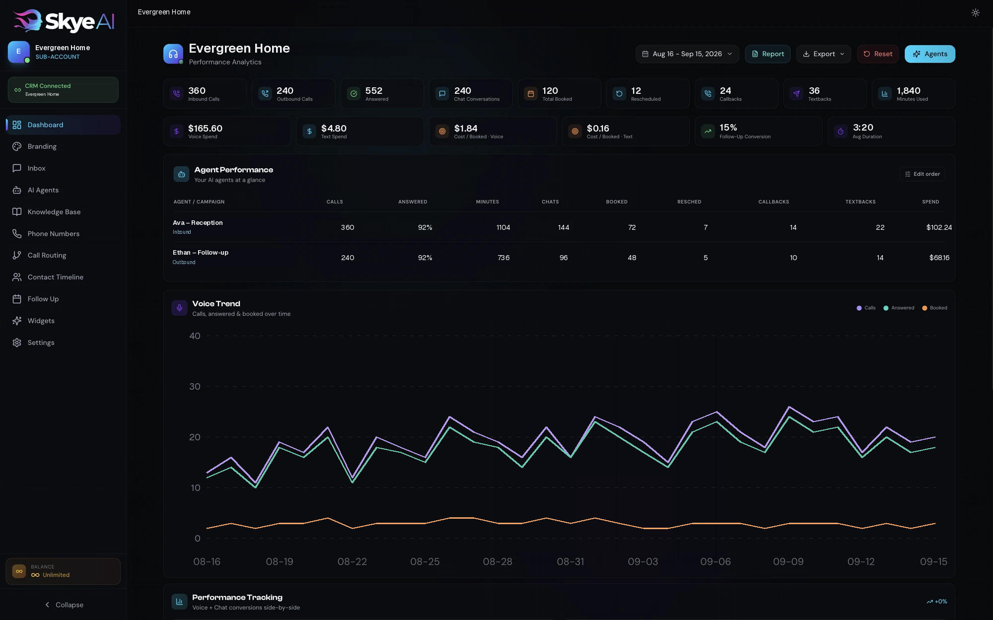Open AI Agents section
The height and width of the screenshot is (620, 993).
(63, 190)
